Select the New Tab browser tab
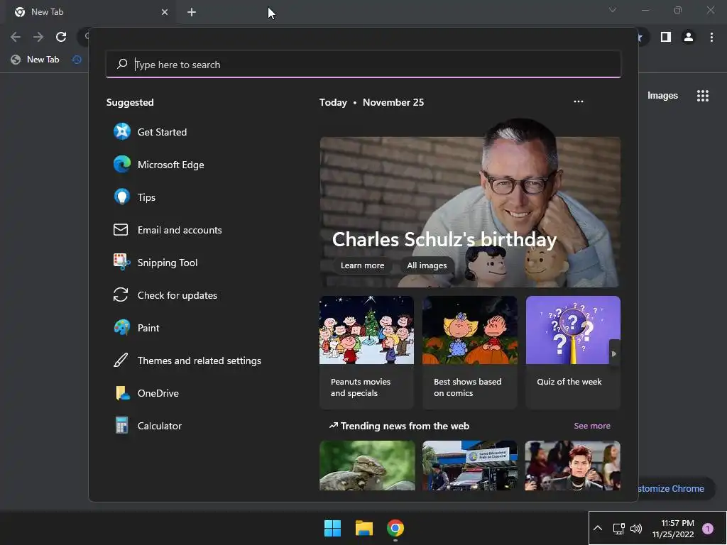The image size is (727, 545). click(90, 12)
